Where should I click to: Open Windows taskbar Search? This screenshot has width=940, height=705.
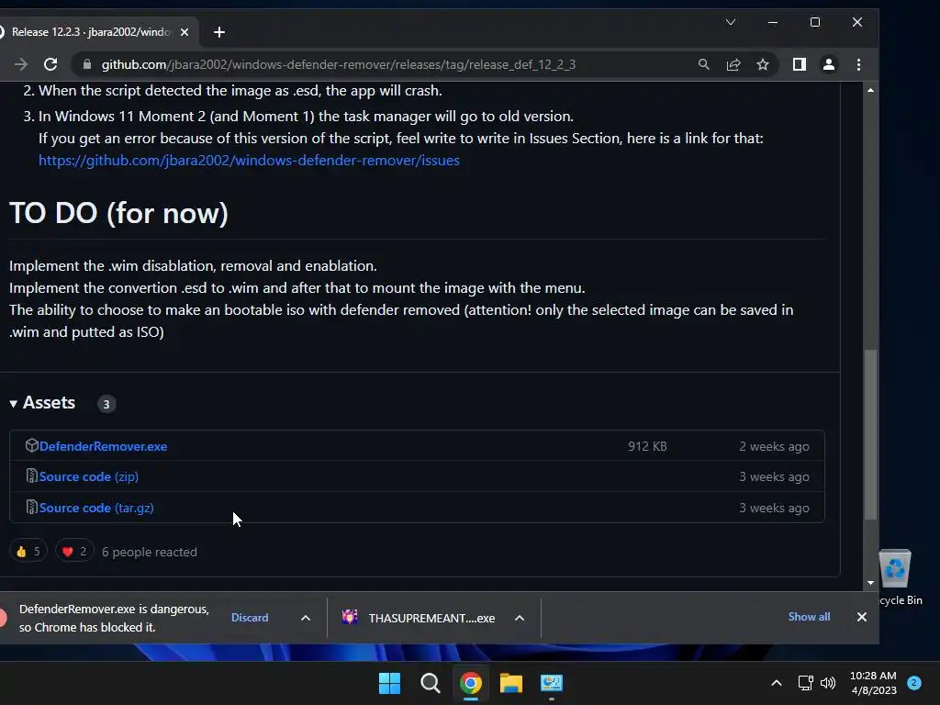pyautogui.click(x=430, y=683)
